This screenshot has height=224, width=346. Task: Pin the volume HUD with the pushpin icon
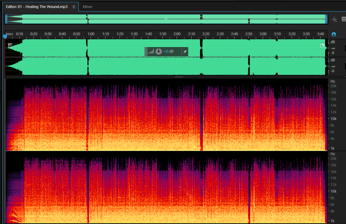click(185, 52)
